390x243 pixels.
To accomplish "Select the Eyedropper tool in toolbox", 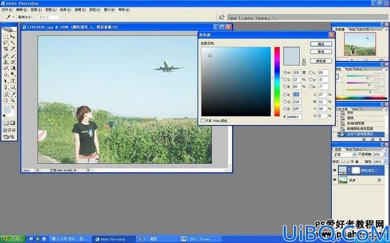I will tap(12, 95).
